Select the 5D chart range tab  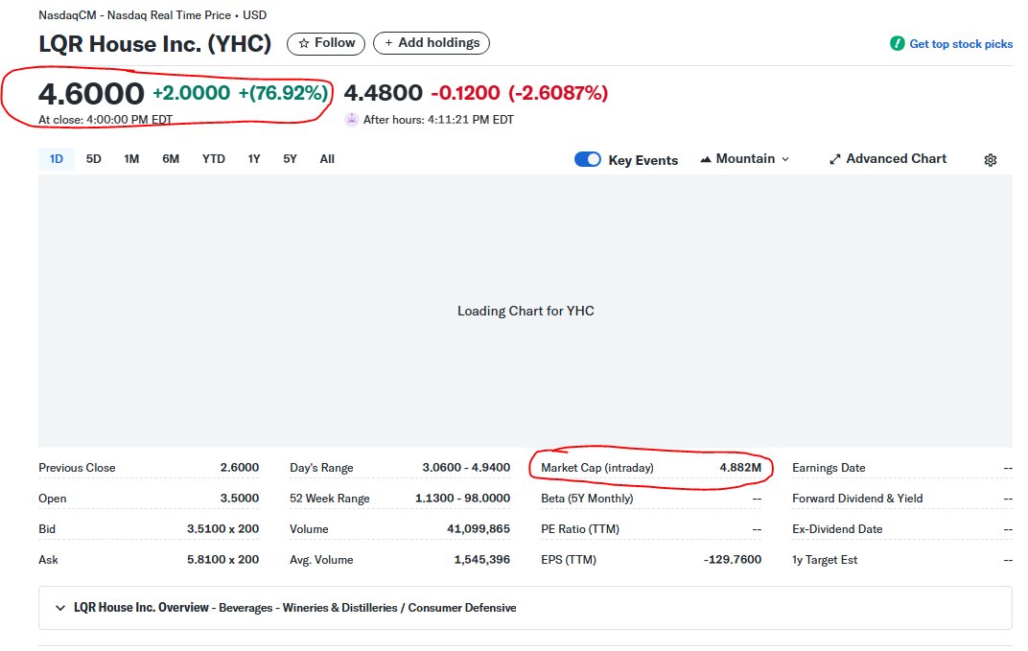pos(94,158)
